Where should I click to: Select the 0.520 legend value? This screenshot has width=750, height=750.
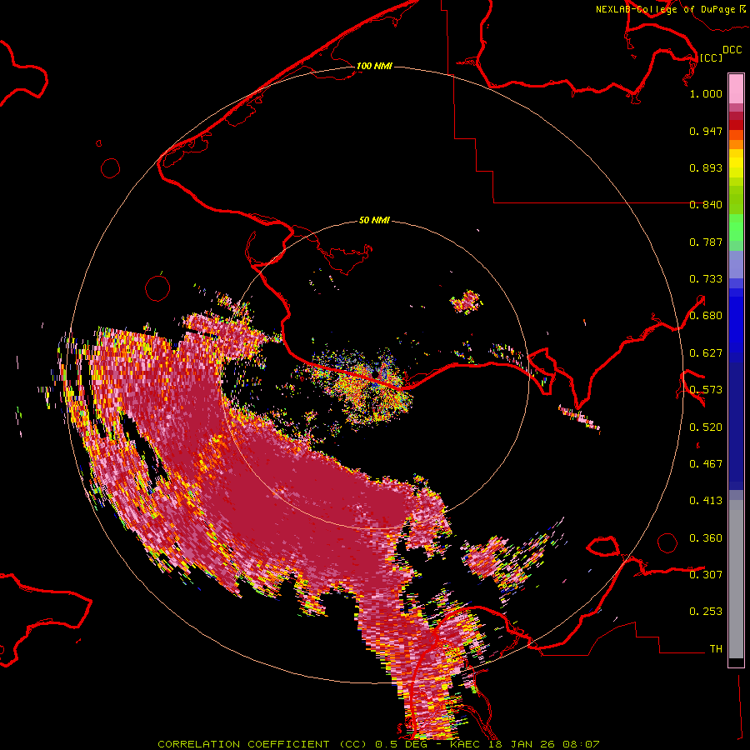coord(706,427)
